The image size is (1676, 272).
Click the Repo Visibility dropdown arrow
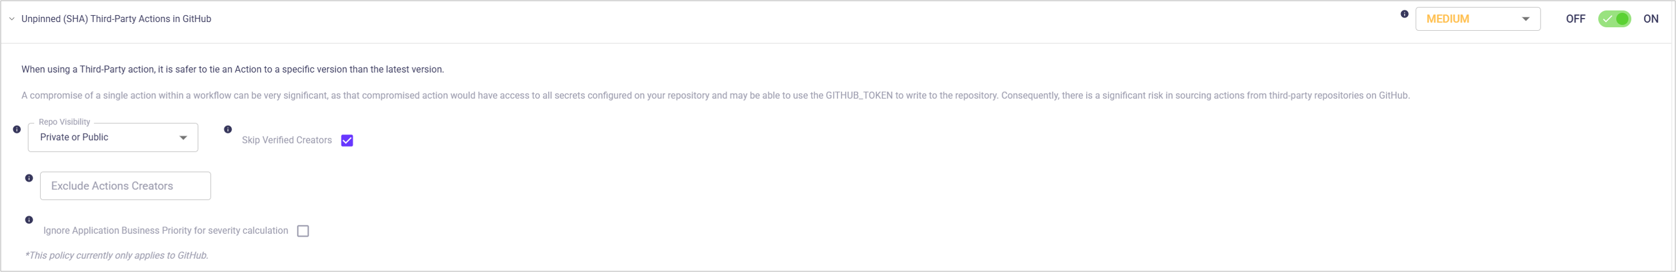pyautogui.click(x=184, y=138)
